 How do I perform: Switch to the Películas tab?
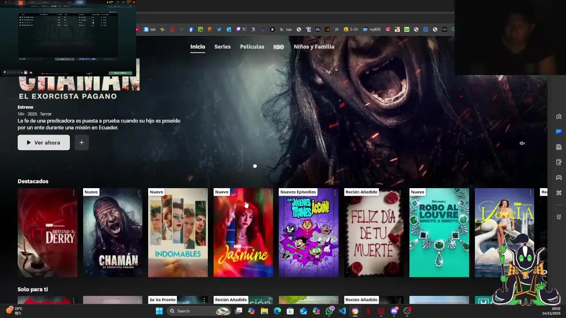pyautogui.click(x=252, y=47)
